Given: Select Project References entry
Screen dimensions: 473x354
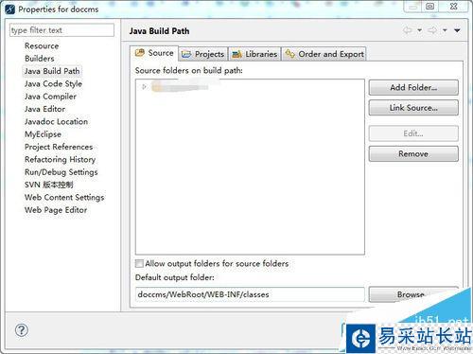Looking at the screenshot, I should pos(59,147).
